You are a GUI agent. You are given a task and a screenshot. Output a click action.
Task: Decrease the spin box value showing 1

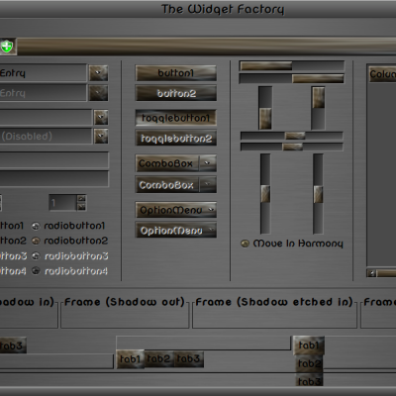pos(81,207)
